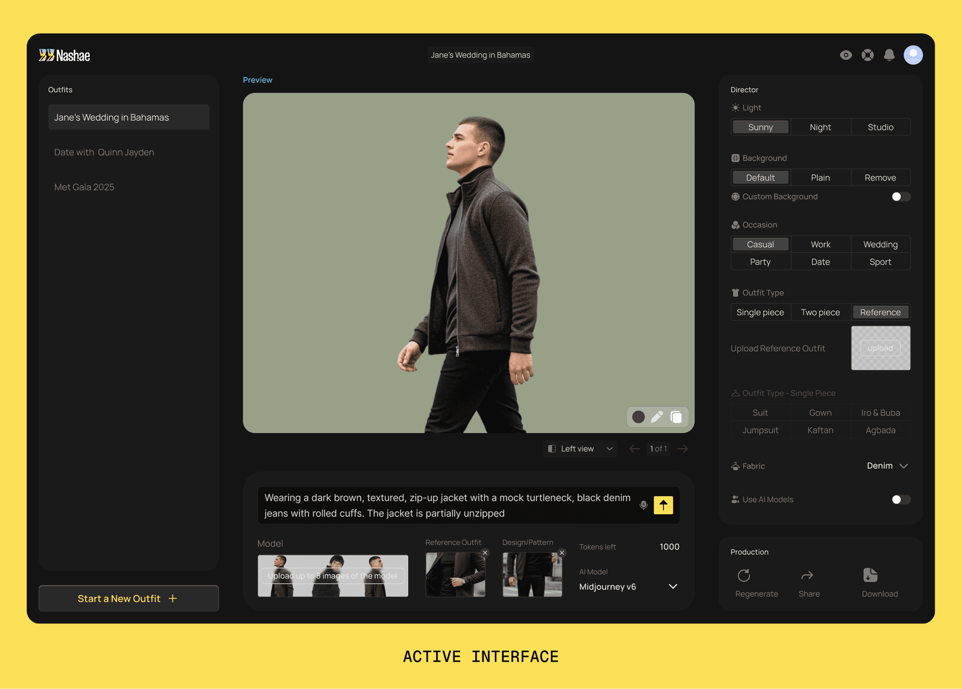Click the copy icon on preview
This screenshot has height=689, width=962.
pyautogui.click(x=676, y=417)
